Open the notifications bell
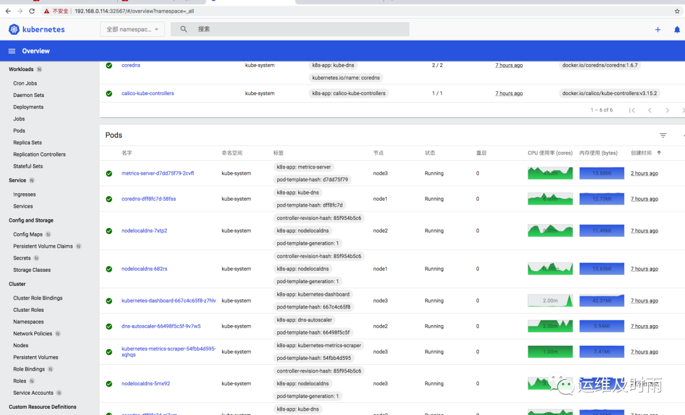The image size is (685, 415). click(677, 30)
